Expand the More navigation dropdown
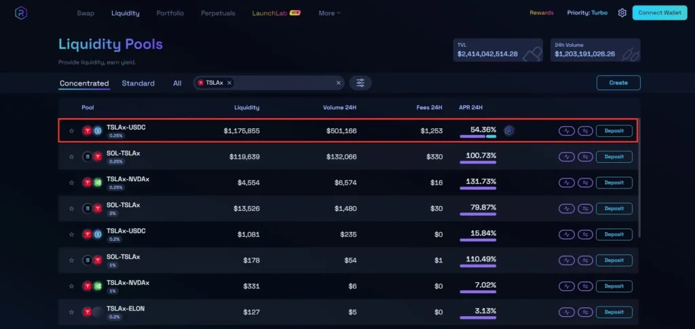The image size is (695, 329). point(329,14)
